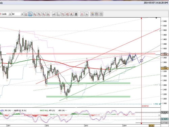Click the fourth magnifier zoom icon

click(48, 14)
